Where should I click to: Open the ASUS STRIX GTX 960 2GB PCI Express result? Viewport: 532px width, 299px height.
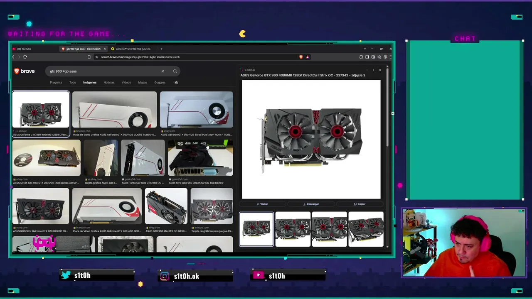[x=46, y=162]
